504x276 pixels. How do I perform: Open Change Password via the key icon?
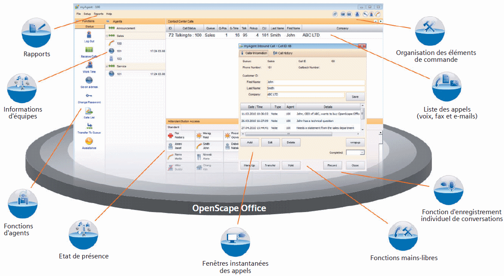(x=89, y=96)
